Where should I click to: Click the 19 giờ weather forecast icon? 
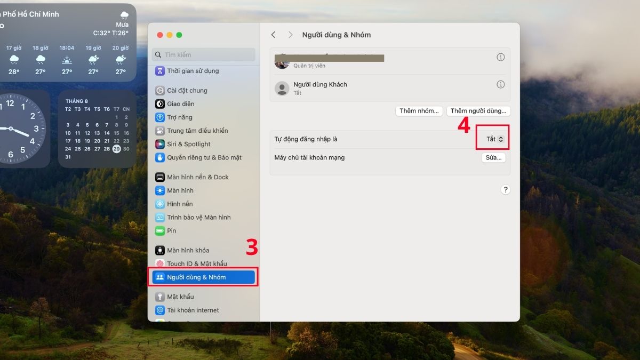pos(93,60)
